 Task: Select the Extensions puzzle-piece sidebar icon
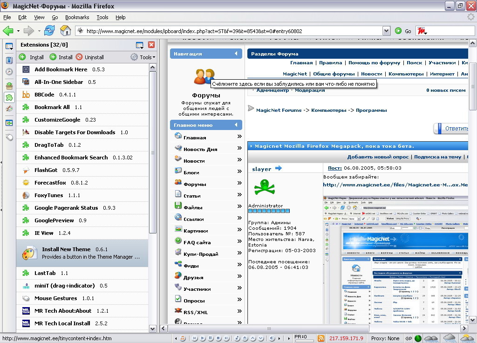coord(9,97)
